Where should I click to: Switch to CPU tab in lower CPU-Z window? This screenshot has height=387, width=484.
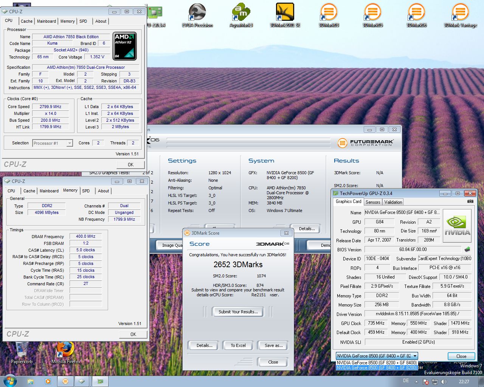11,191
